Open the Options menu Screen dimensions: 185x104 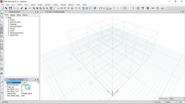pyautogui.click(x=71, y=5)
